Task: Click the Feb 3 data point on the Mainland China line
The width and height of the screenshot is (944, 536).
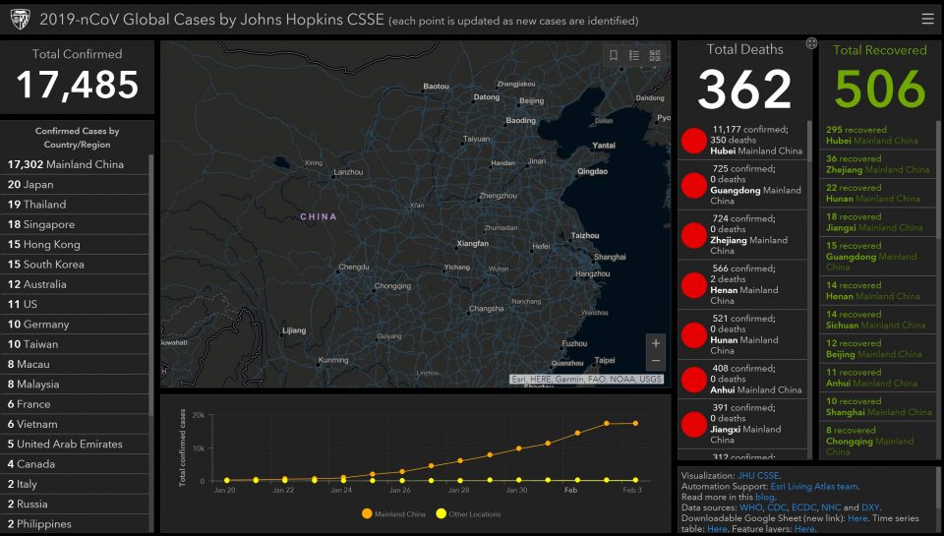Action: 635,423
